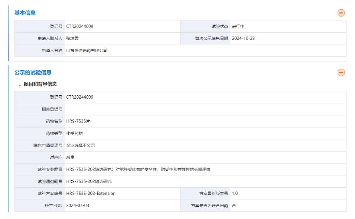Click the 基本信息 section heading
Viewport: 355px width, 219px height.
pos(25,13)
